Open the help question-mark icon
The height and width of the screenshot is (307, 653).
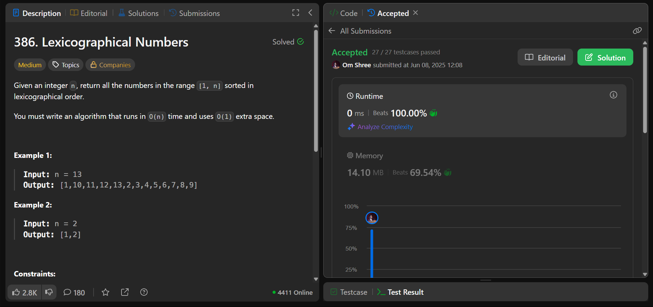tap(144, 292)
